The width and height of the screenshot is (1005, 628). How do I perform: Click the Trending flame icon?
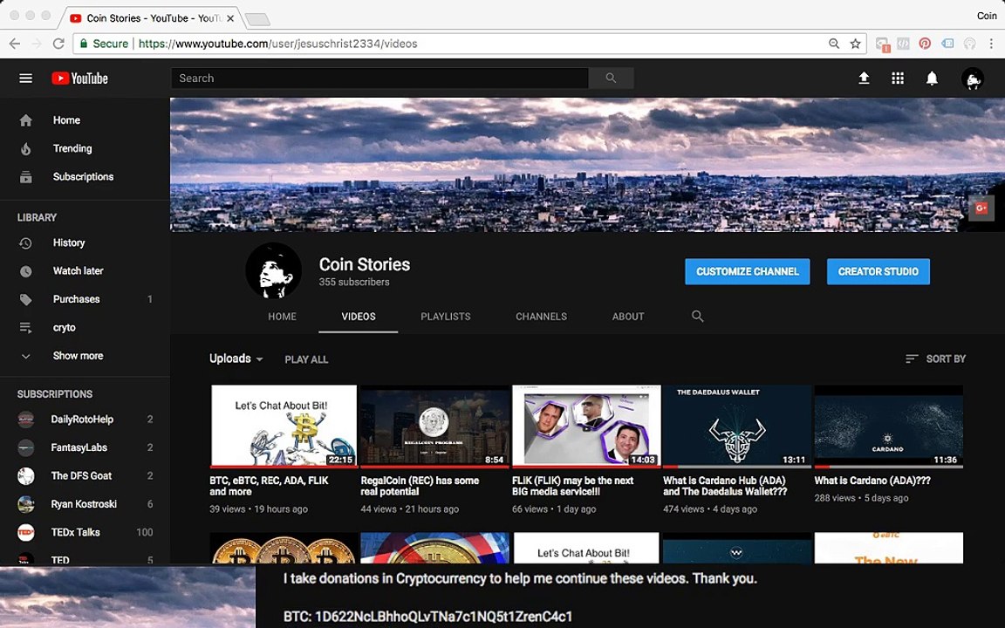click(25, 148)
